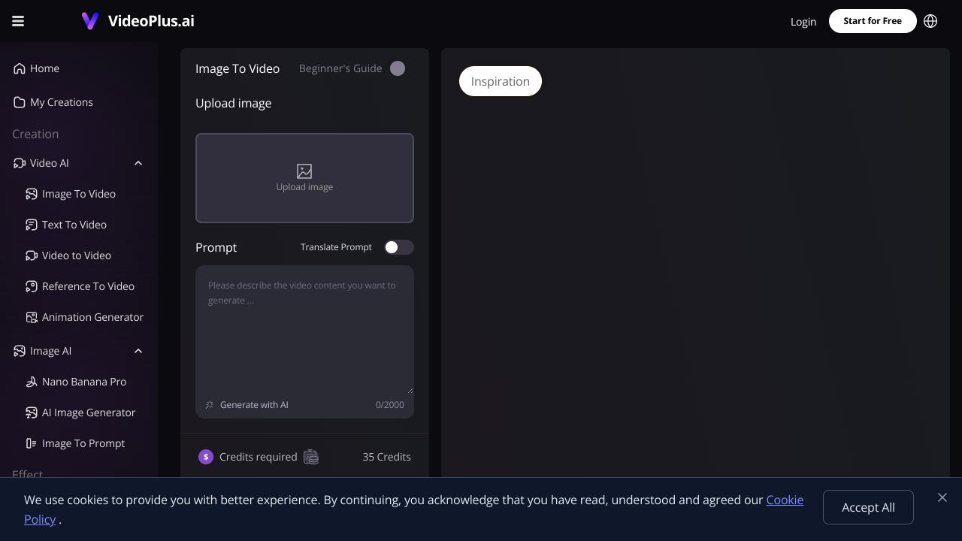Open the Cookie Policy link

785,500
